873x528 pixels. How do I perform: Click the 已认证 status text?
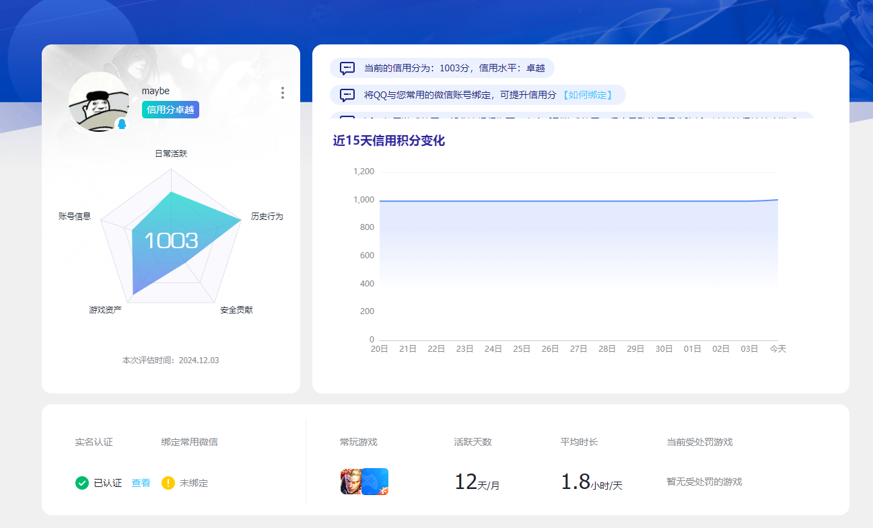click(108, 483)
